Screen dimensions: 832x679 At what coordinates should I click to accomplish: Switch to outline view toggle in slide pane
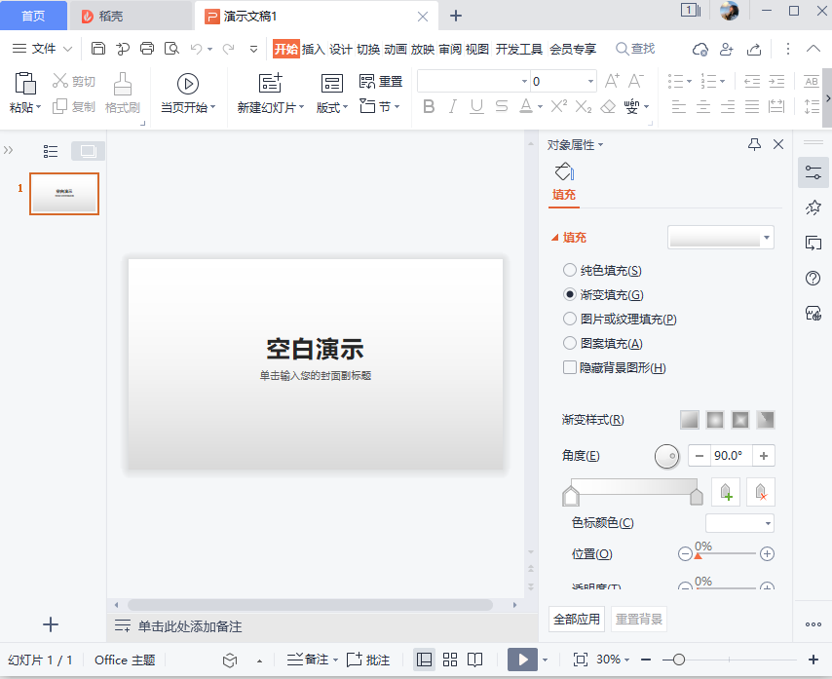click(x=51, y=151)
